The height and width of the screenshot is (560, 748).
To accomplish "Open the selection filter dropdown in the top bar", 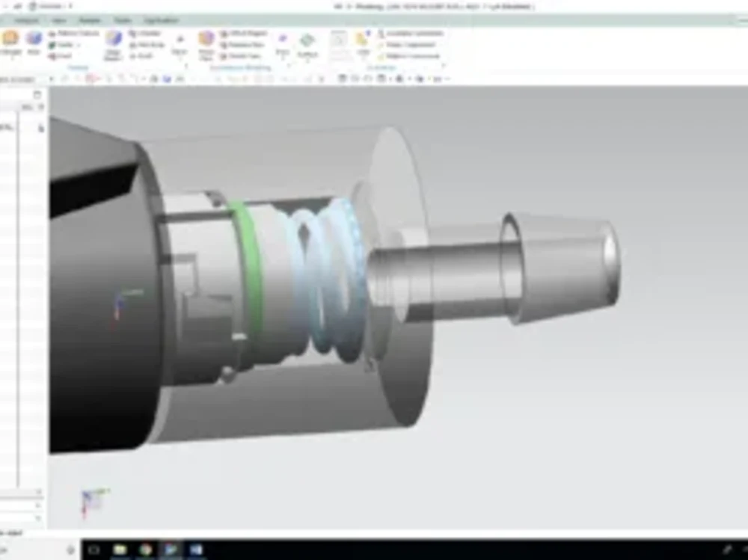I will [28, 79].
